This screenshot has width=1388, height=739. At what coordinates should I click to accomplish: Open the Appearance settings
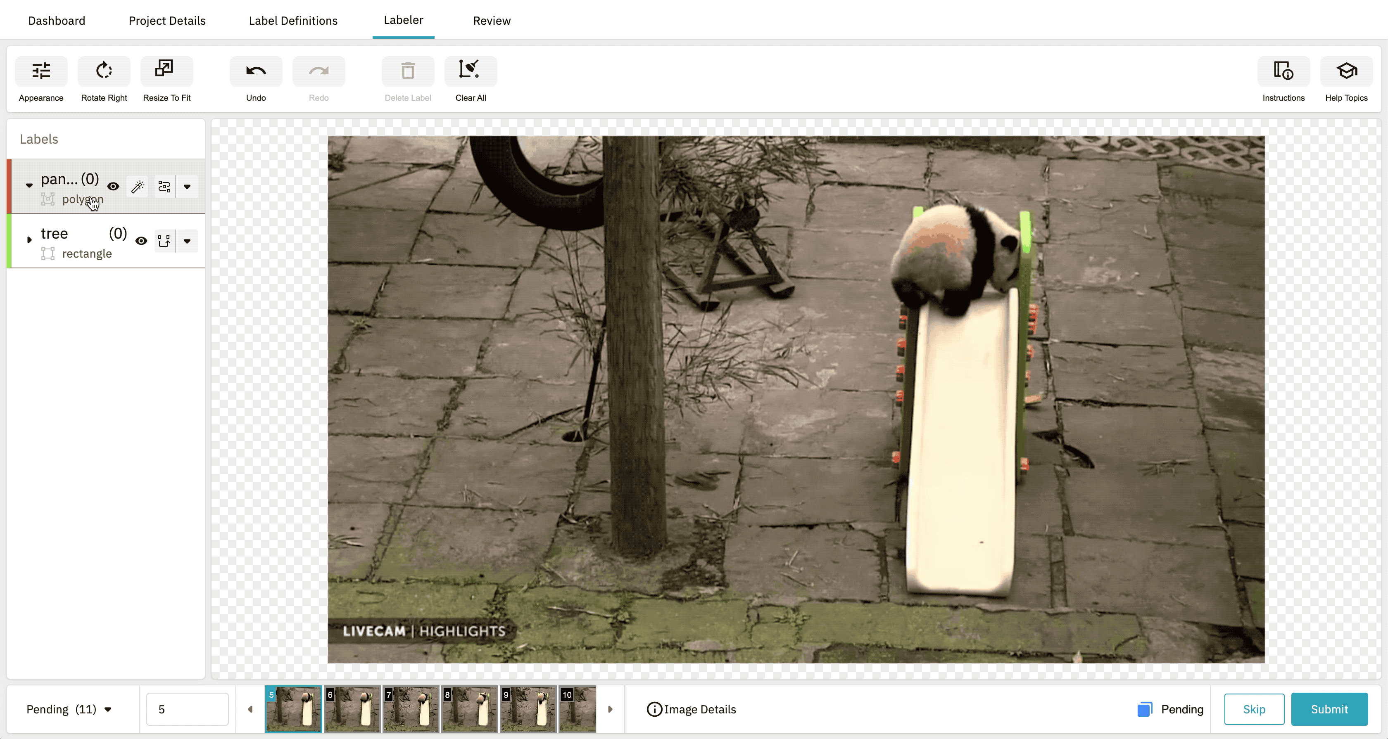click(41, 71)
